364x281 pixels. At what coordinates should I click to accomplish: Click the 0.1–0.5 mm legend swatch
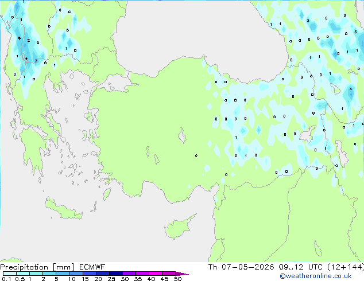[10, 274]
